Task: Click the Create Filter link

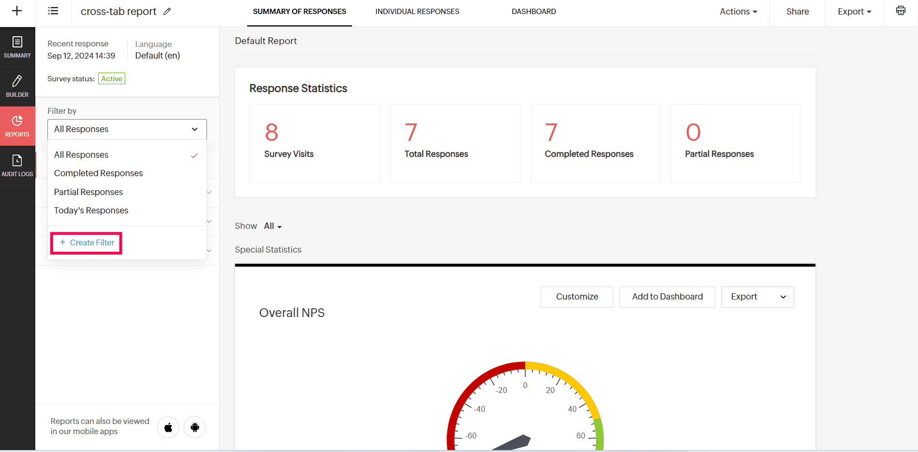Action: (x=87, y=242)
